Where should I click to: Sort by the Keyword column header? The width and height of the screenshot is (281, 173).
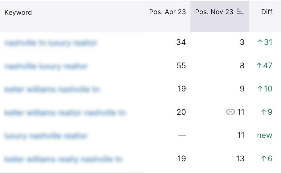(x=18, y=13)
